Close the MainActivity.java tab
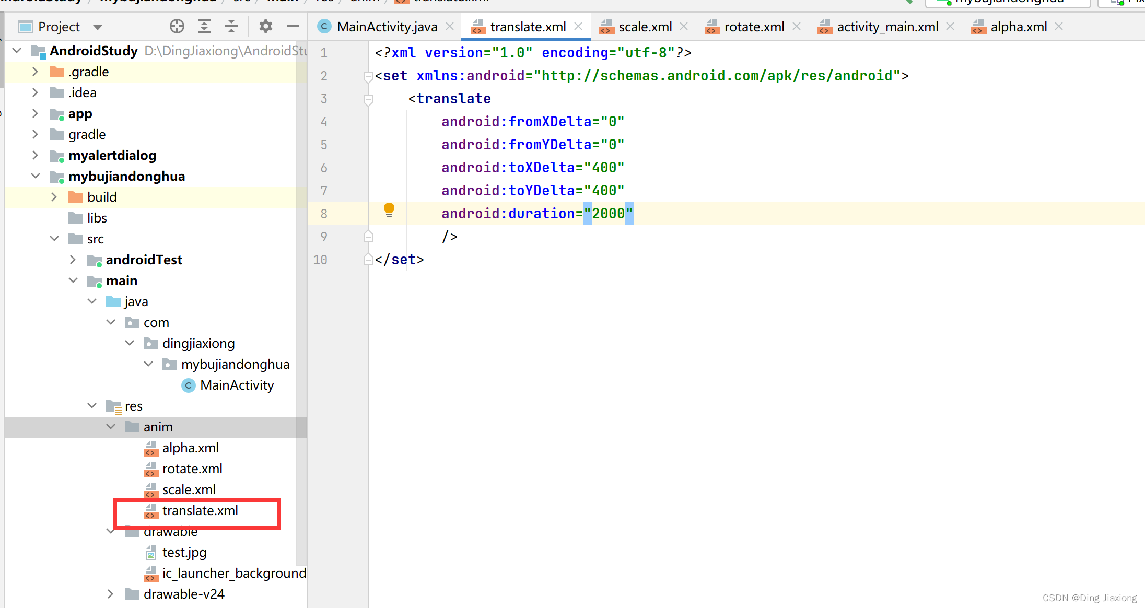Screen dimensions: 1145x608 click(x=450, y=26)
